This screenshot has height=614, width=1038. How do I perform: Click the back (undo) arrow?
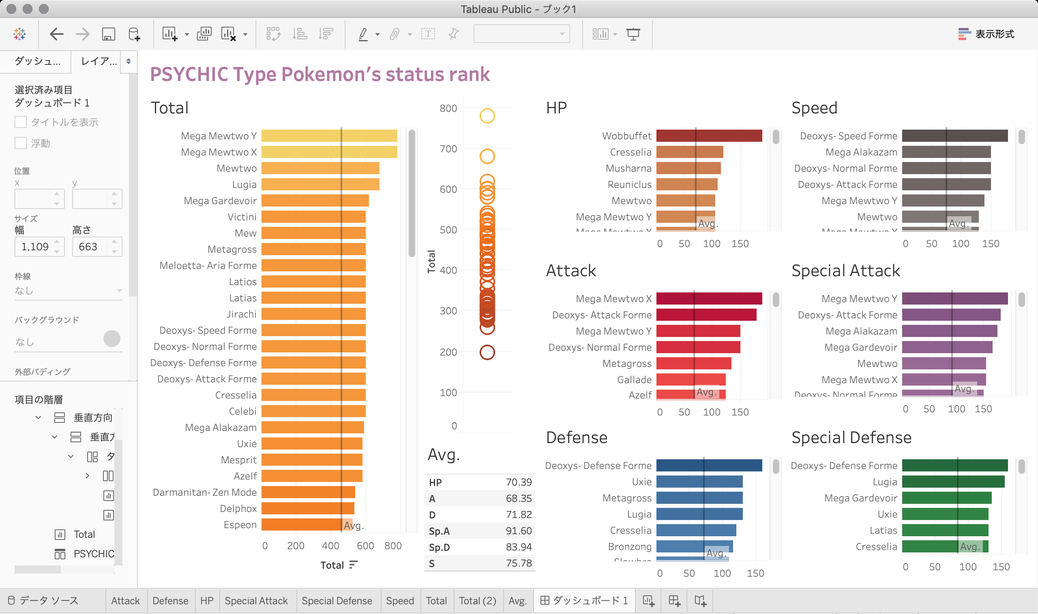[56, 34]
